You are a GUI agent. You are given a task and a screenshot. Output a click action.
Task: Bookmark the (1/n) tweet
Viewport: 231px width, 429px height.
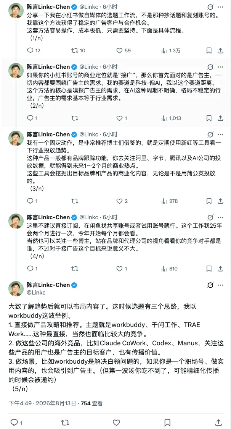coord(209,50)
